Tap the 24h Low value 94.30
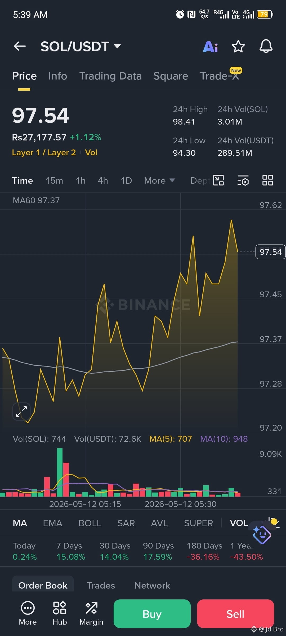Screen dimensions: 286x636 pos(184,153)
